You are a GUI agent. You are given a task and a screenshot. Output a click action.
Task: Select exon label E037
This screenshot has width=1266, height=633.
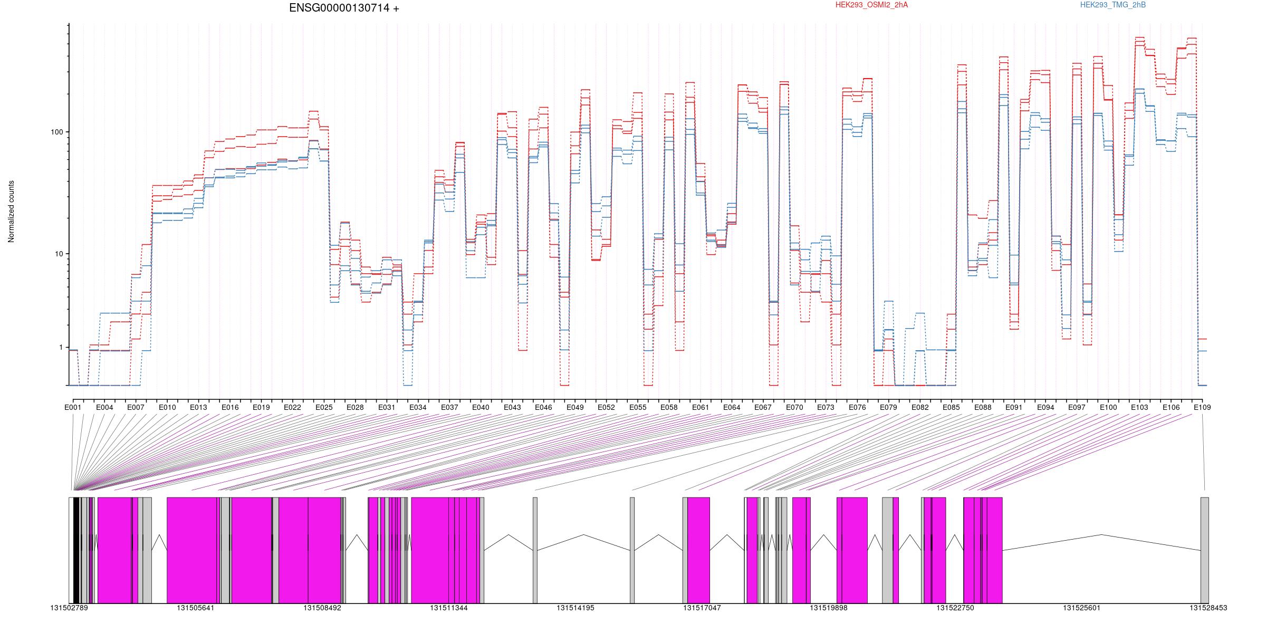[449, 407]
